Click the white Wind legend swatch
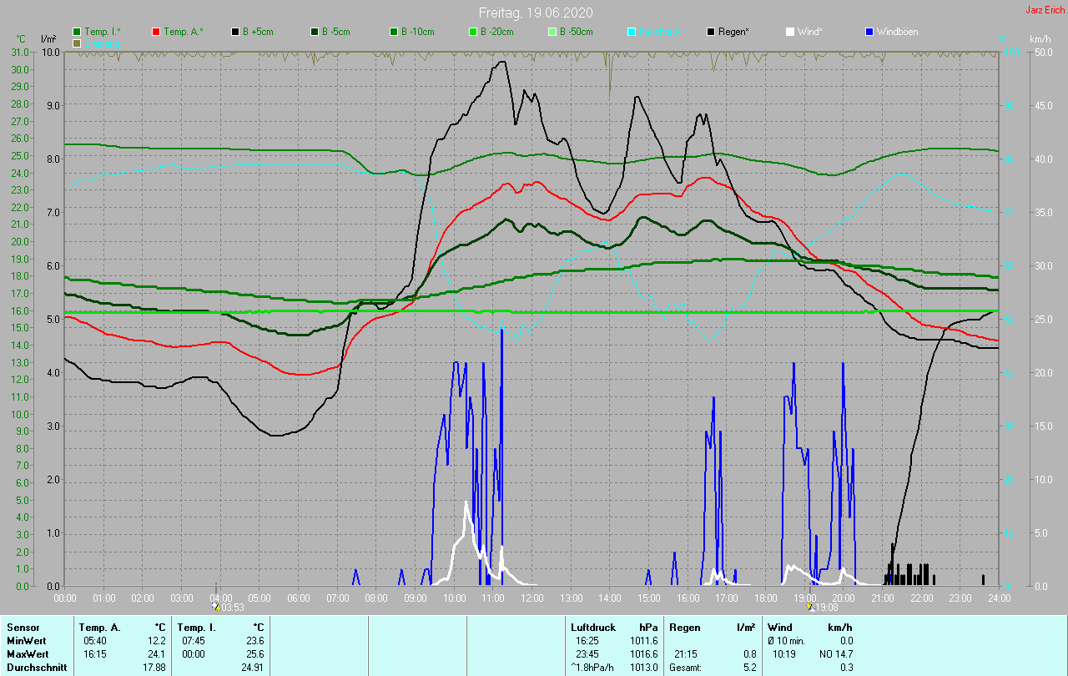The height and width of the screenshot is (676, 1068). coord(790,32)
